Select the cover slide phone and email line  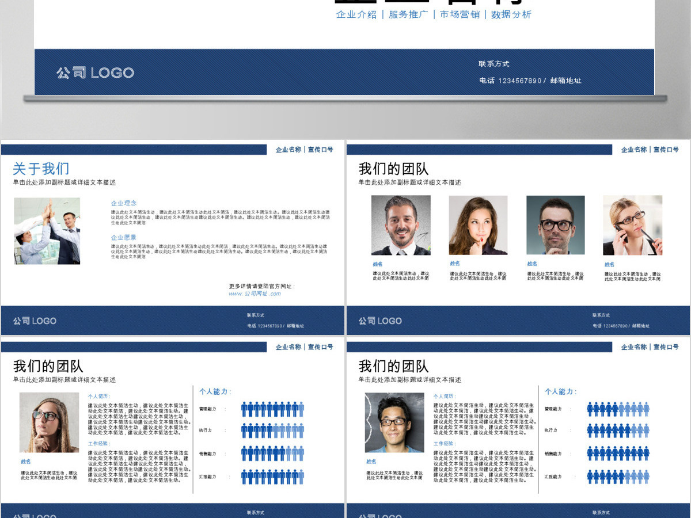(x=530, y=81)
